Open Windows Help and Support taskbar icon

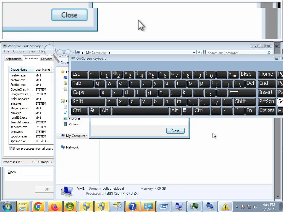tap(133, 206)
